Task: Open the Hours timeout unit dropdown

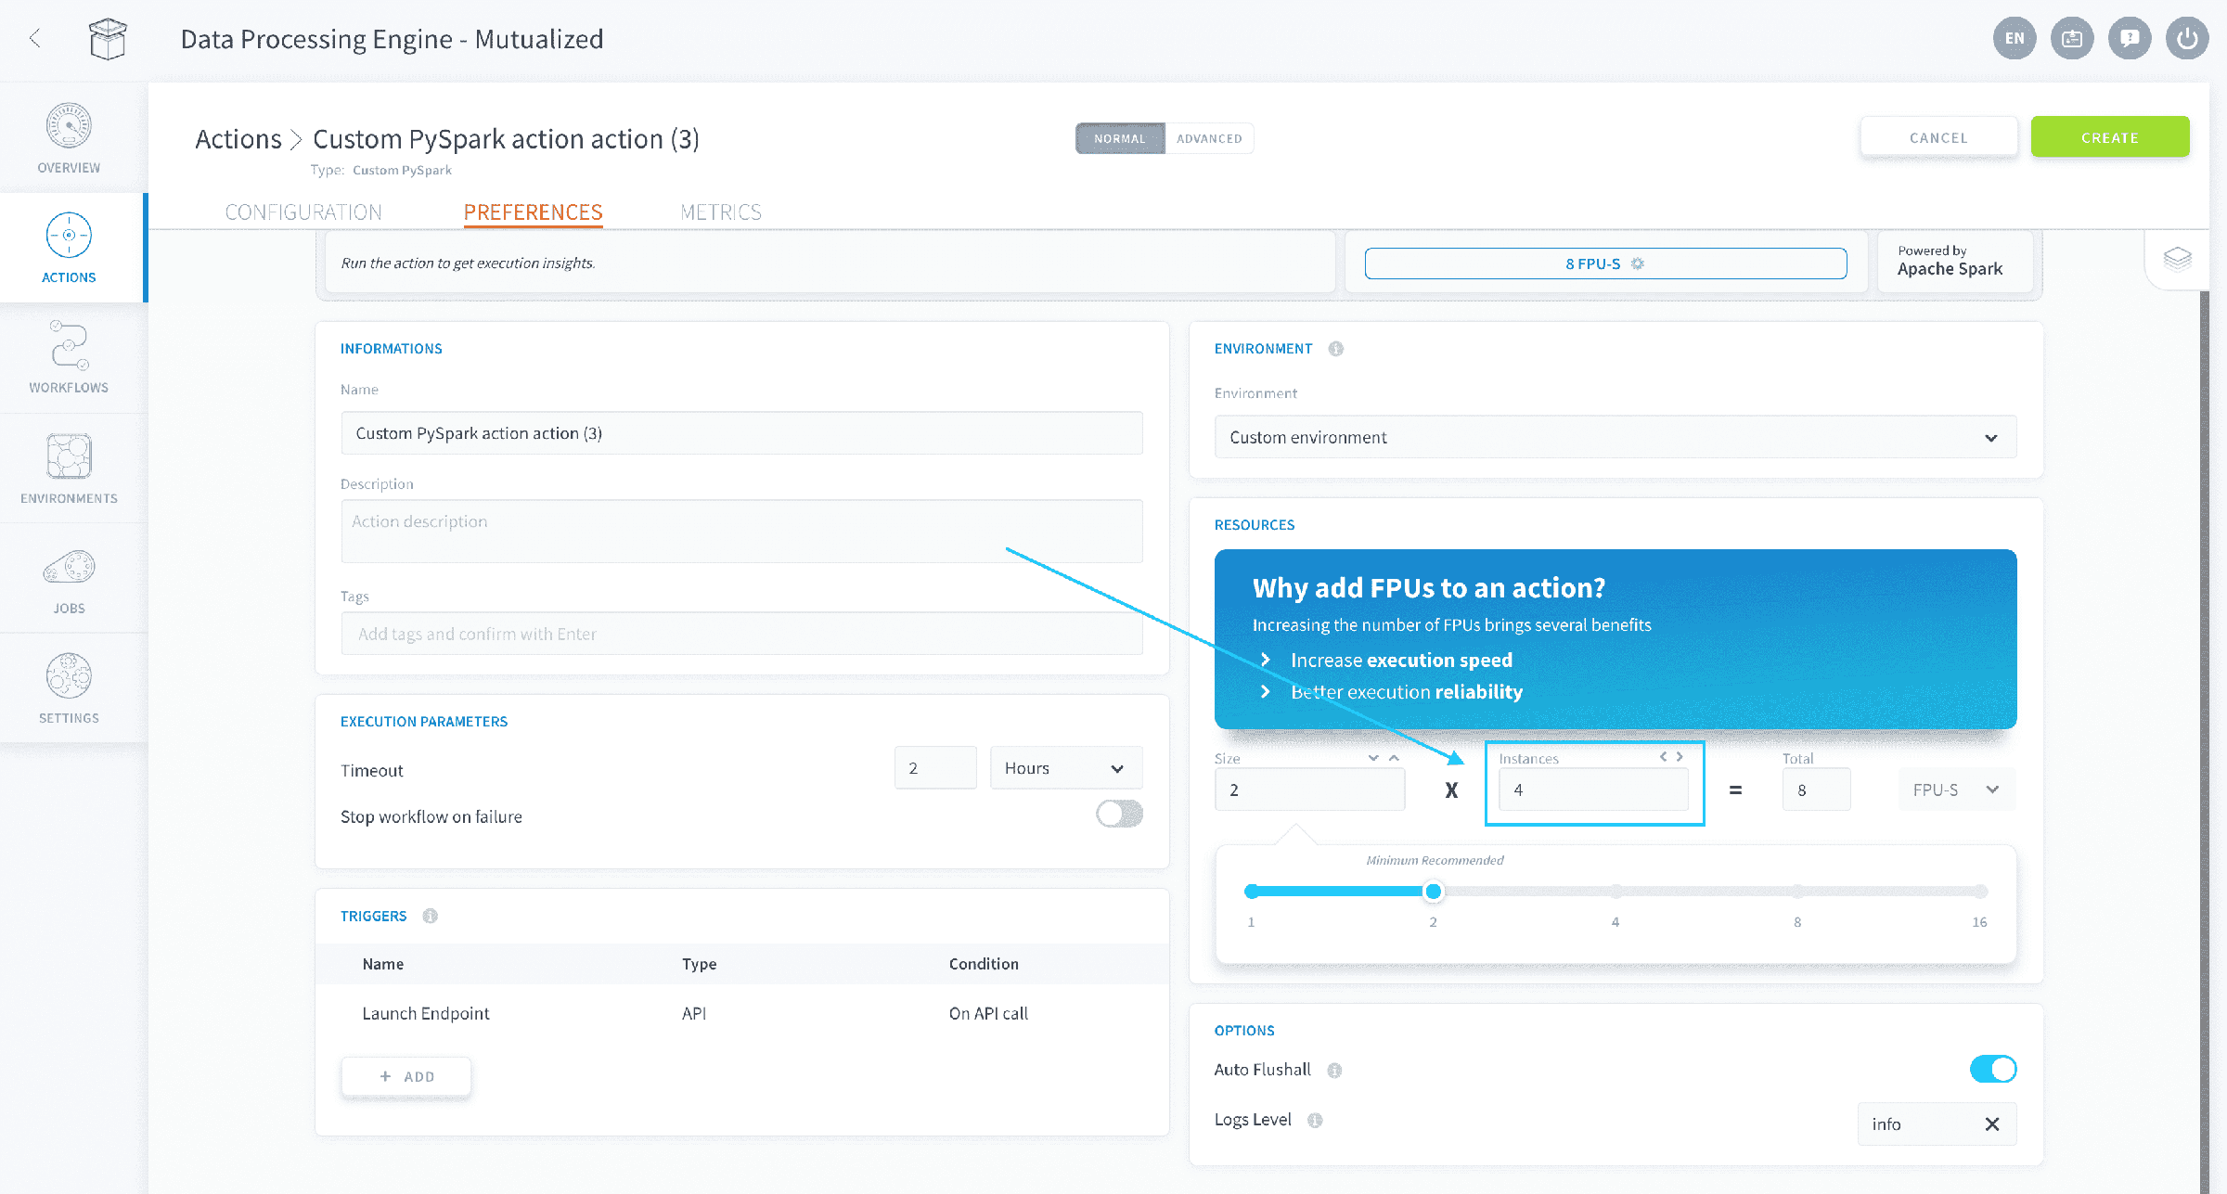Action: tap(1066, 768)
